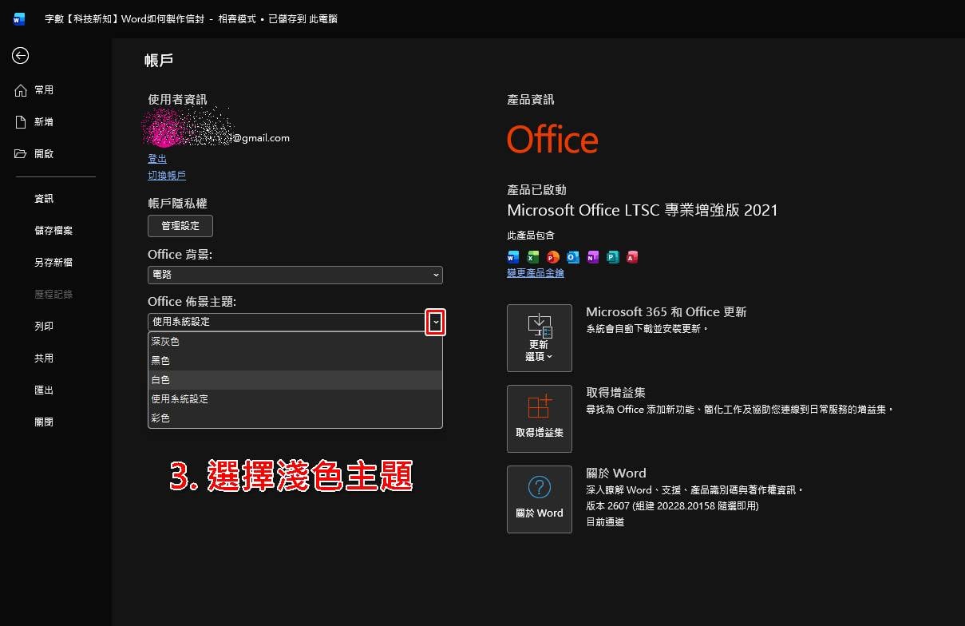The image size is (965, 626).
Task: Click the Word product icon
Action: coord(513,257)
